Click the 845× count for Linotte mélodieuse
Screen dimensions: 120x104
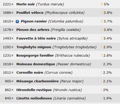(9, 98)
